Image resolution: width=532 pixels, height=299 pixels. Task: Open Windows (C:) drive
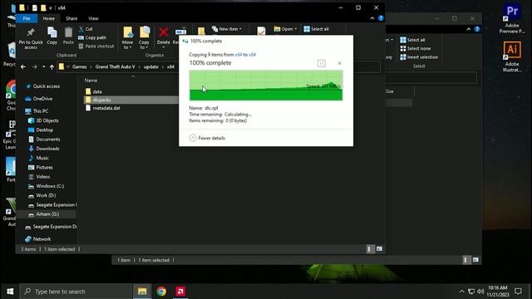(x=50, y=186)
